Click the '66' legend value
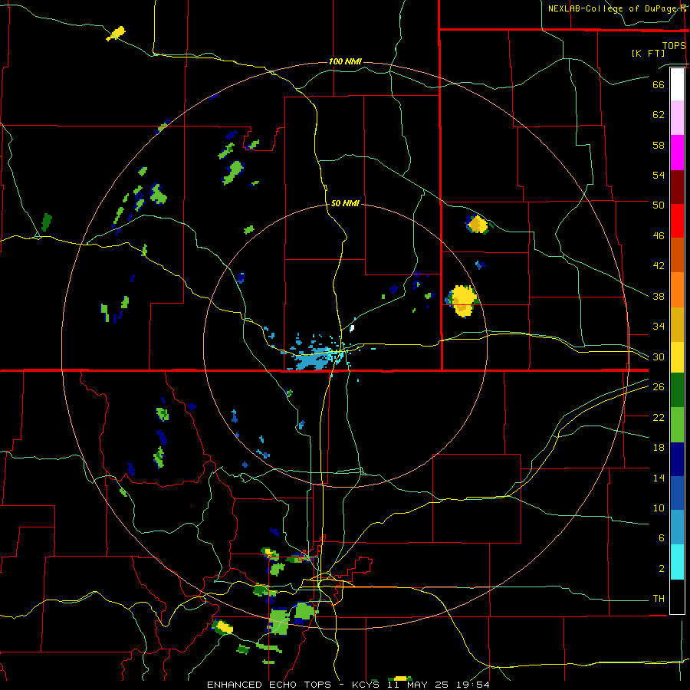The height and width of the screenshot is (690, 690). pos(659,85)
